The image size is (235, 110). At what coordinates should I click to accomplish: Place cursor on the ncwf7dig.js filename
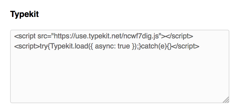point(142,36)
